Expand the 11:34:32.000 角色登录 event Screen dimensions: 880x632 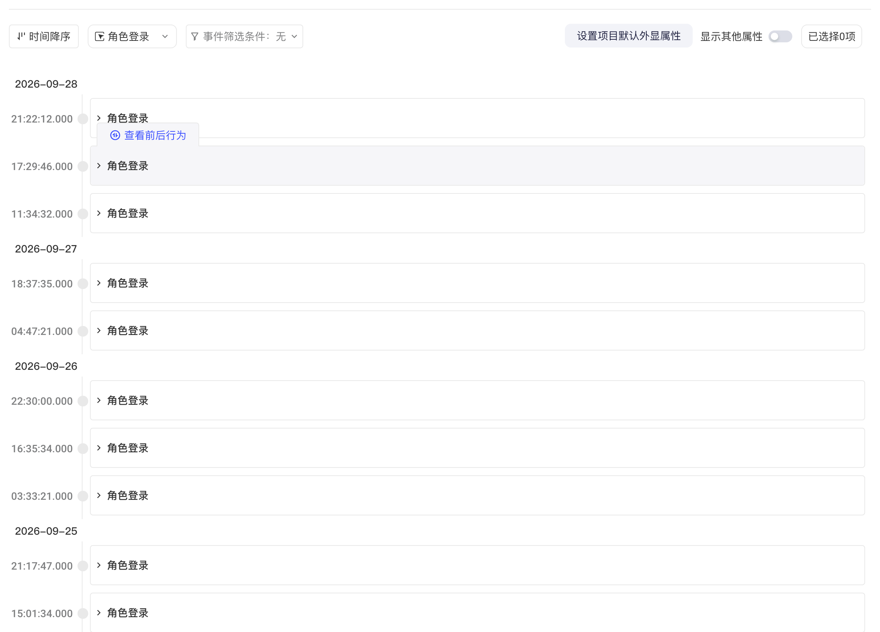(98, 213)
